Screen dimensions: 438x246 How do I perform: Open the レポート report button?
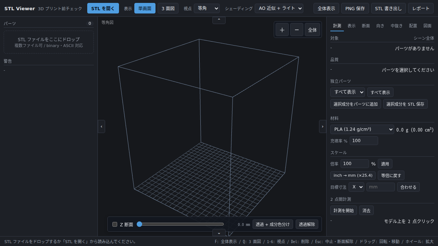pos(421,8)
